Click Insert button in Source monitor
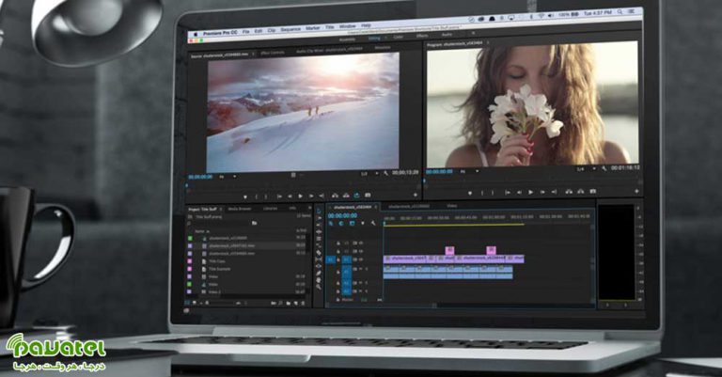The image size is (722, 377). (335, 196)
